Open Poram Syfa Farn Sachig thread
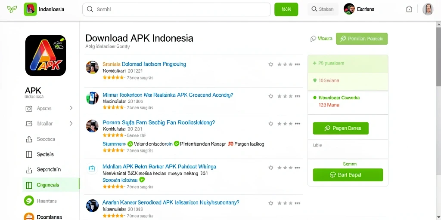 [x=159, y=122]
